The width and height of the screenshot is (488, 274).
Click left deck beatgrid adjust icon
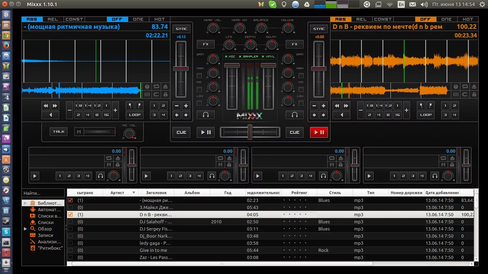(x=147, y=95)
